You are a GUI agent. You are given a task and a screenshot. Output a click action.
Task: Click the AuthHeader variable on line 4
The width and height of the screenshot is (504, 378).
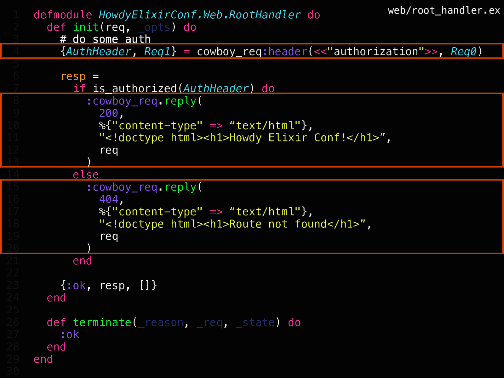99,52
